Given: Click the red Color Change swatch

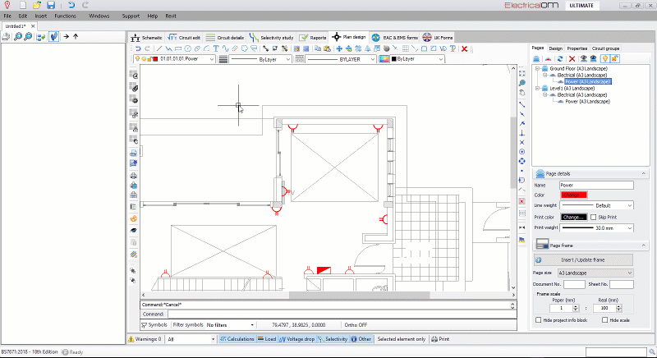Looking at the screenshot, I should pyautogui.click(x=573, y=195).
